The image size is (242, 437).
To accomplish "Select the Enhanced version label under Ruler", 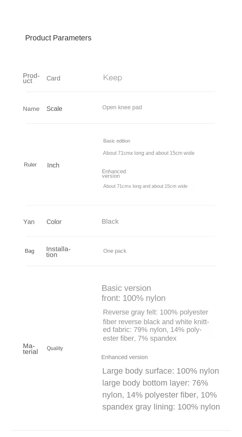I will click(114, 174).
